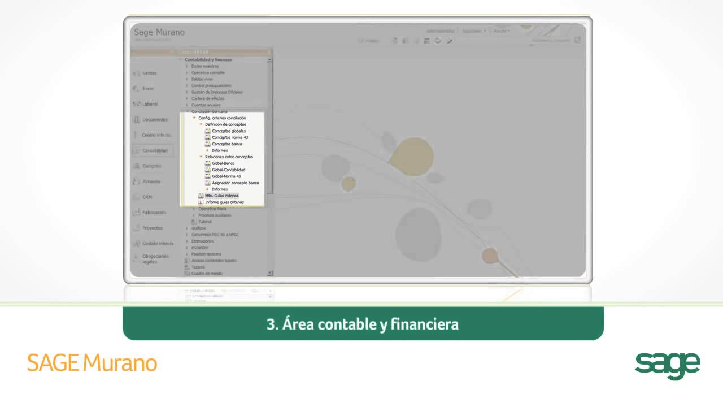Click the Cuadro de mando icon
This screenshot has width=723, height=407.
(x=188, y=274)
